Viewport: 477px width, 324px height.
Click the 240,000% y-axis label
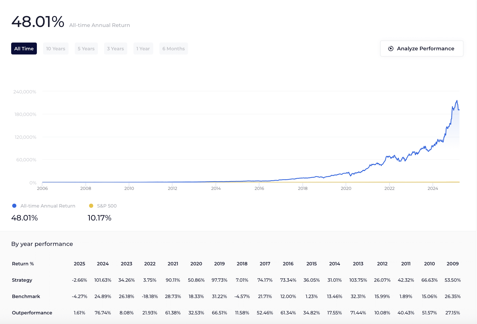click(25, 92)
